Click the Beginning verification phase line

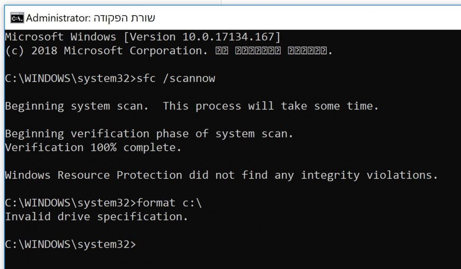tap(149, 134)
